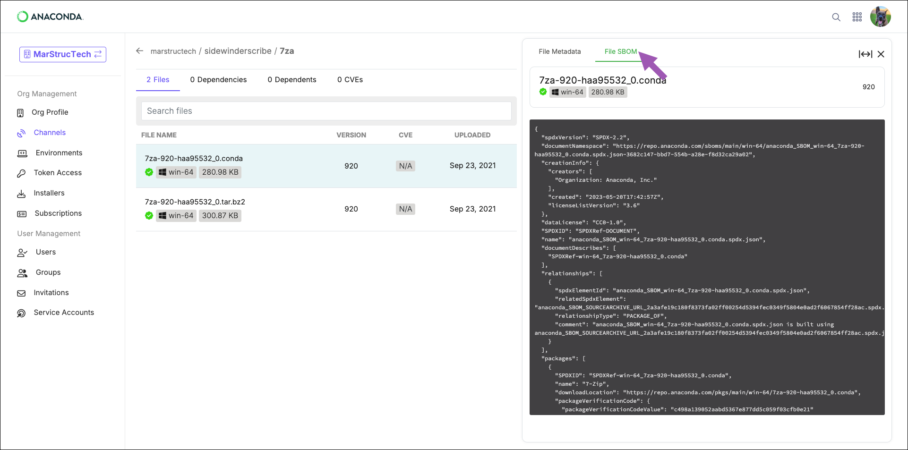The image size is (908, 450).
Task: Open Installers page
Action: [x=49, y=193]
